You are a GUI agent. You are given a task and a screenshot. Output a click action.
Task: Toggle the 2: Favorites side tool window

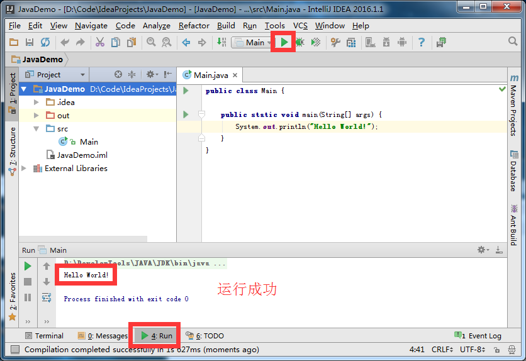coord(13,296)
